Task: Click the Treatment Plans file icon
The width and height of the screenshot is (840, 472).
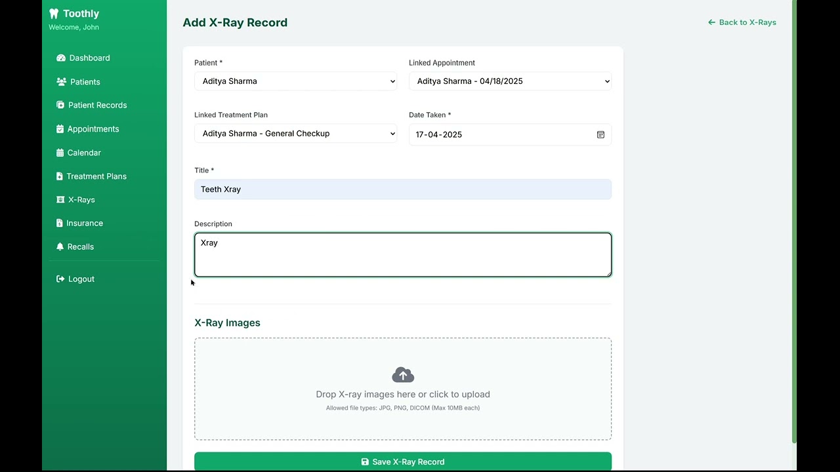Action: tap(60, 176)
